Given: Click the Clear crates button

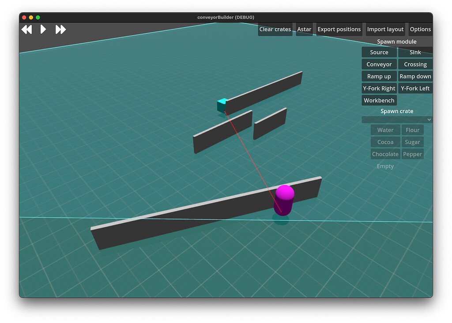Looking at the screenshot, I should 275,29.
